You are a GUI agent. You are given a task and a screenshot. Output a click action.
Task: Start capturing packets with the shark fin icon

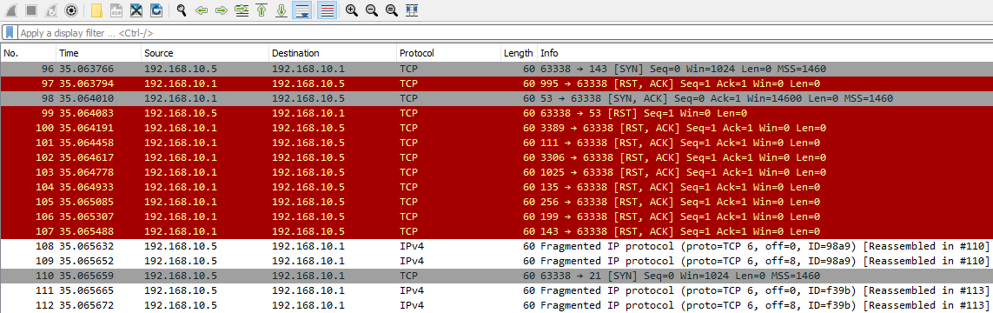pyautogui.click(x=12, y=10)
